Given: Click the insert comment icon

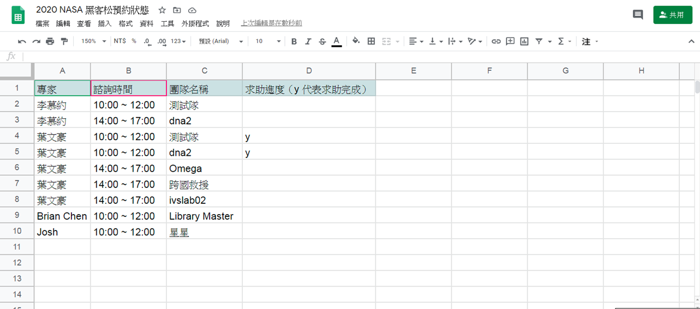Looking at the screenshot, I should pos(510,41).
